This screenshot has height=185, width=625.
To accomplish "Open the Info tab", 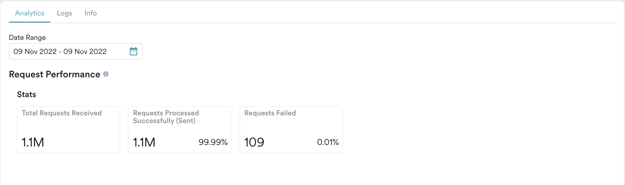I will [x=90, y=13].
